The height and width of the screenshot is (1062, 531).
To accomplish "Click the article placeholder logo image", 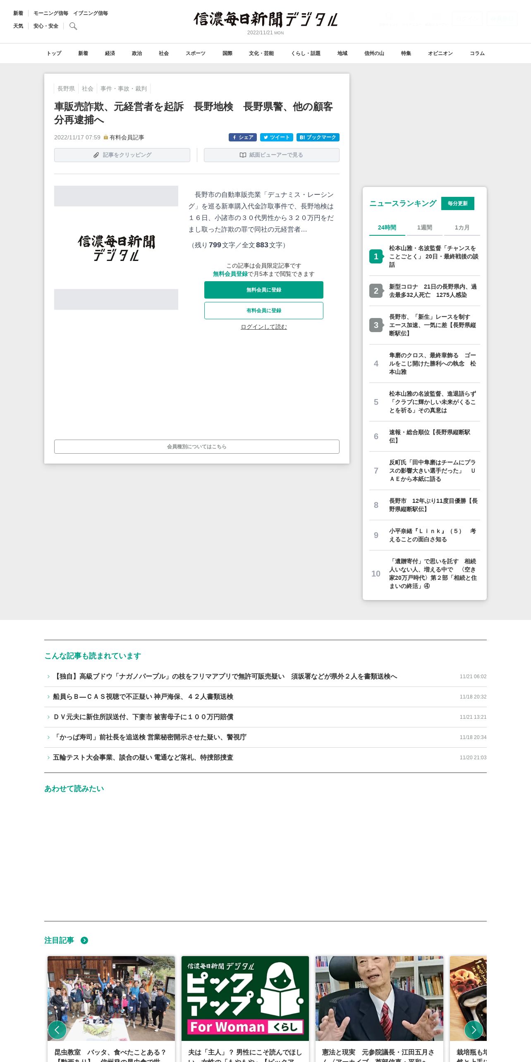I will 116,248.
